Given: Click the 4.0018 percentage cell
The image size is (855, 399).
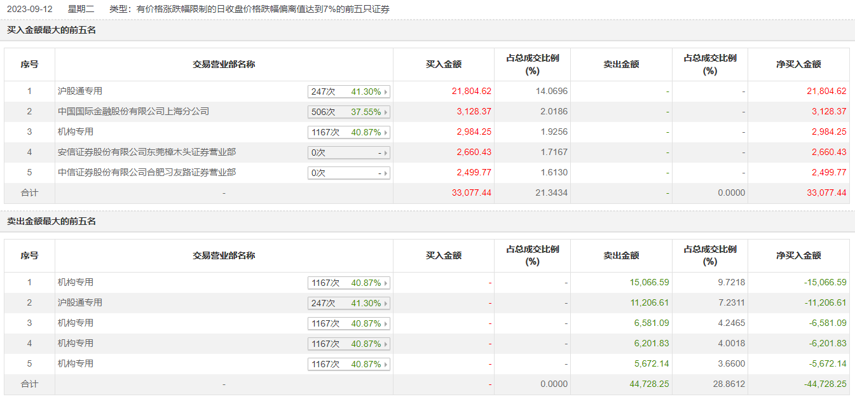Looking at the screenshot, I should [x=730, y=344].
